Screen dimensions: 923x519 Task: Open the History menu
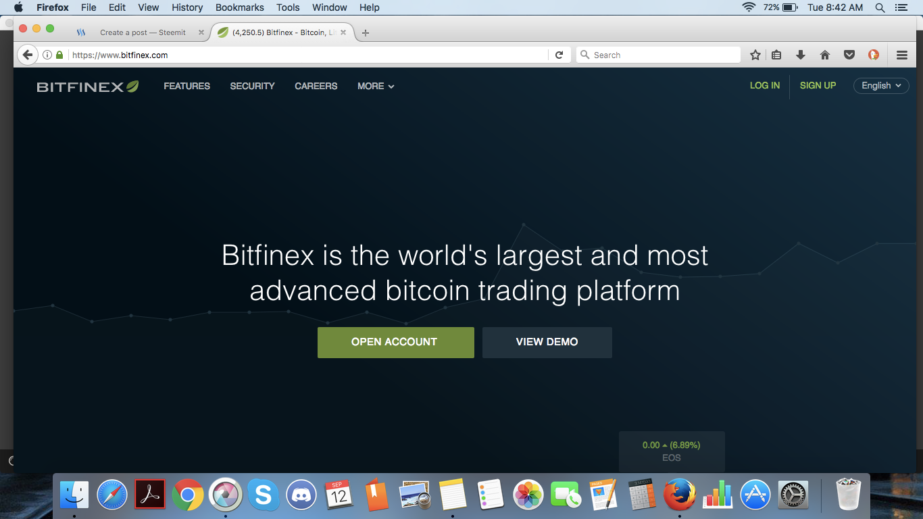(187, 7)
